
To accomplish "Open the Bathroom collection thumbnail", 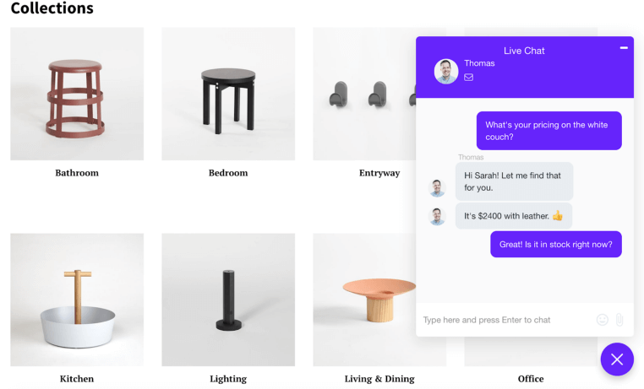I will [77, 94].
